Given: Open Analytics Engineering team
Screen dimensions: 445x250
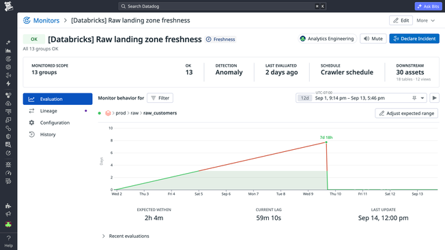Looking at the screenshot, I should [x=327, y=39].
